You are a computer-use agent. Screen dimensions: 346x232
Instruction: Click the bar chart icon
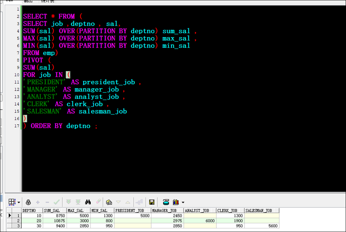[176, 202]
